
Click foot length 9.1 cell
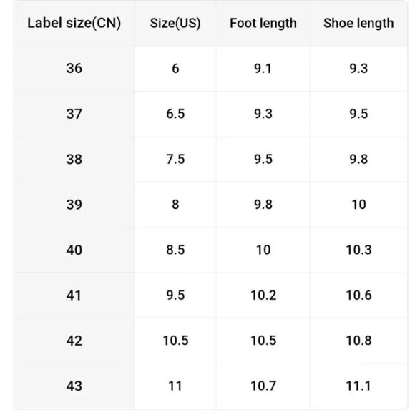click(x=263, y=69)
